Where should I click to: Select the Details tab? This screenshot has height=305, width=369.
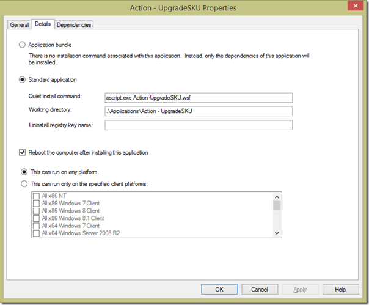[x=43, y=24]
